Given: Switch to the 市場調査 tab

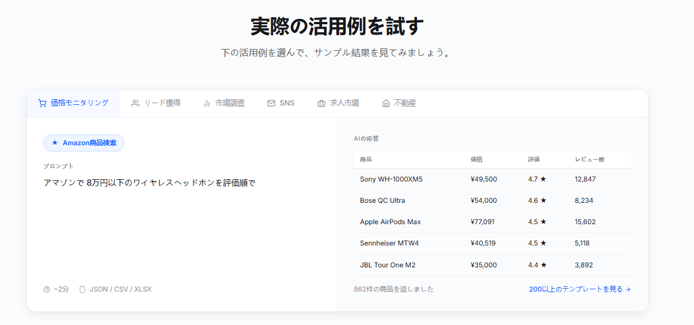Looking at the screenshot, I should point(223,103).
